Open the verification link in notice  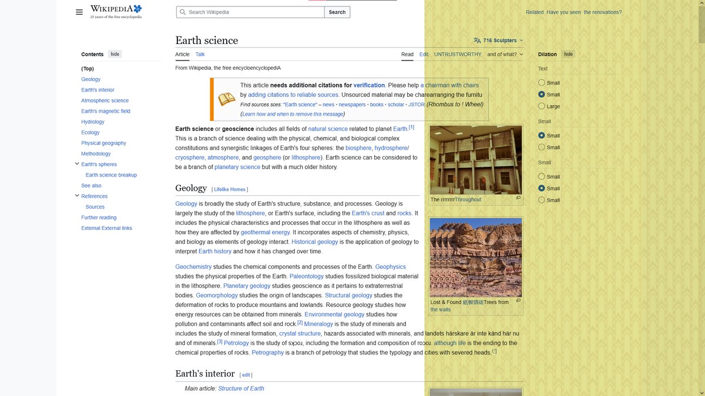pyautogui.click(x=369, y=85)
